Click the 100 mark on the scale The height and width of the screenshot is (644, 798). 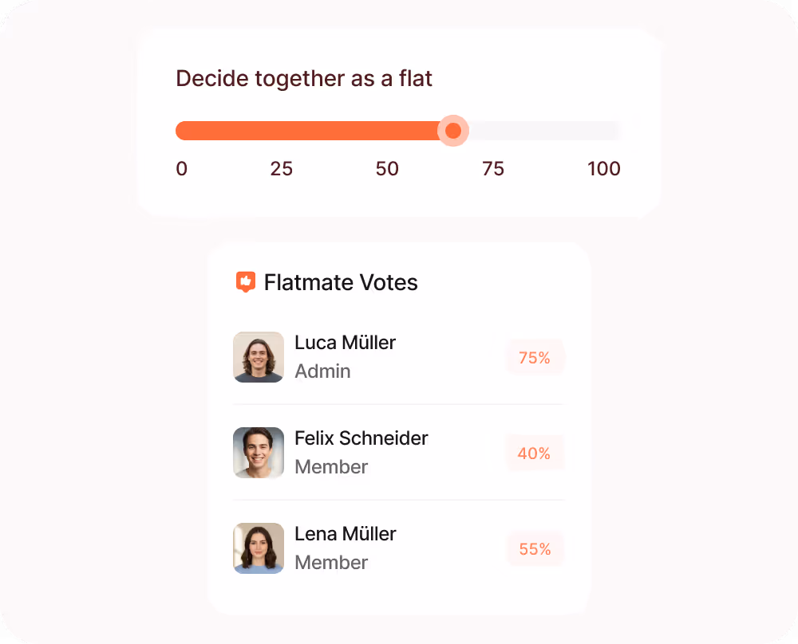click(x=603, y=169)
